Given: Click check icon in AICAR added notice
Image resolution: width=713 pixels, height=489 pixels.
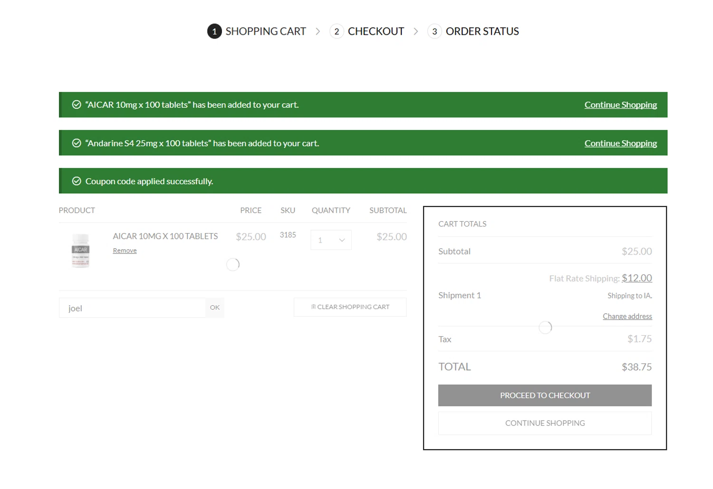Looking at the screenshot, I should point(77,104).
